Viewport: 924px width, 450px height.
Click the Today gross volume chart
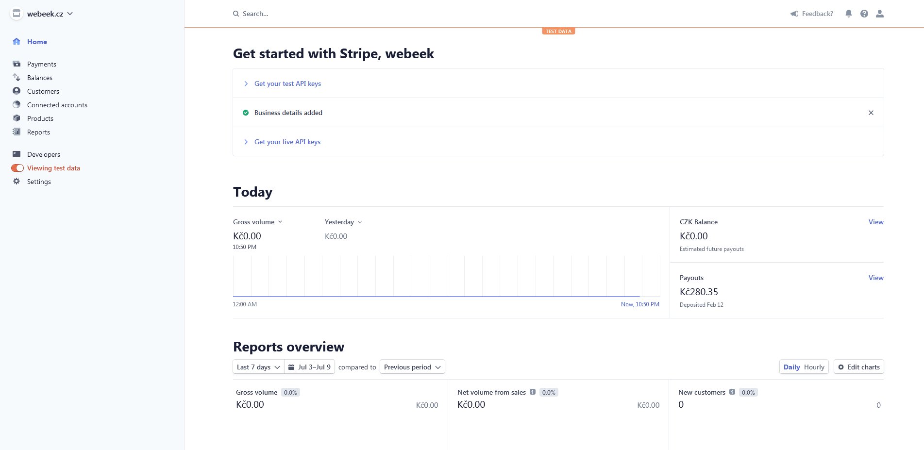(x=446, y=276)
